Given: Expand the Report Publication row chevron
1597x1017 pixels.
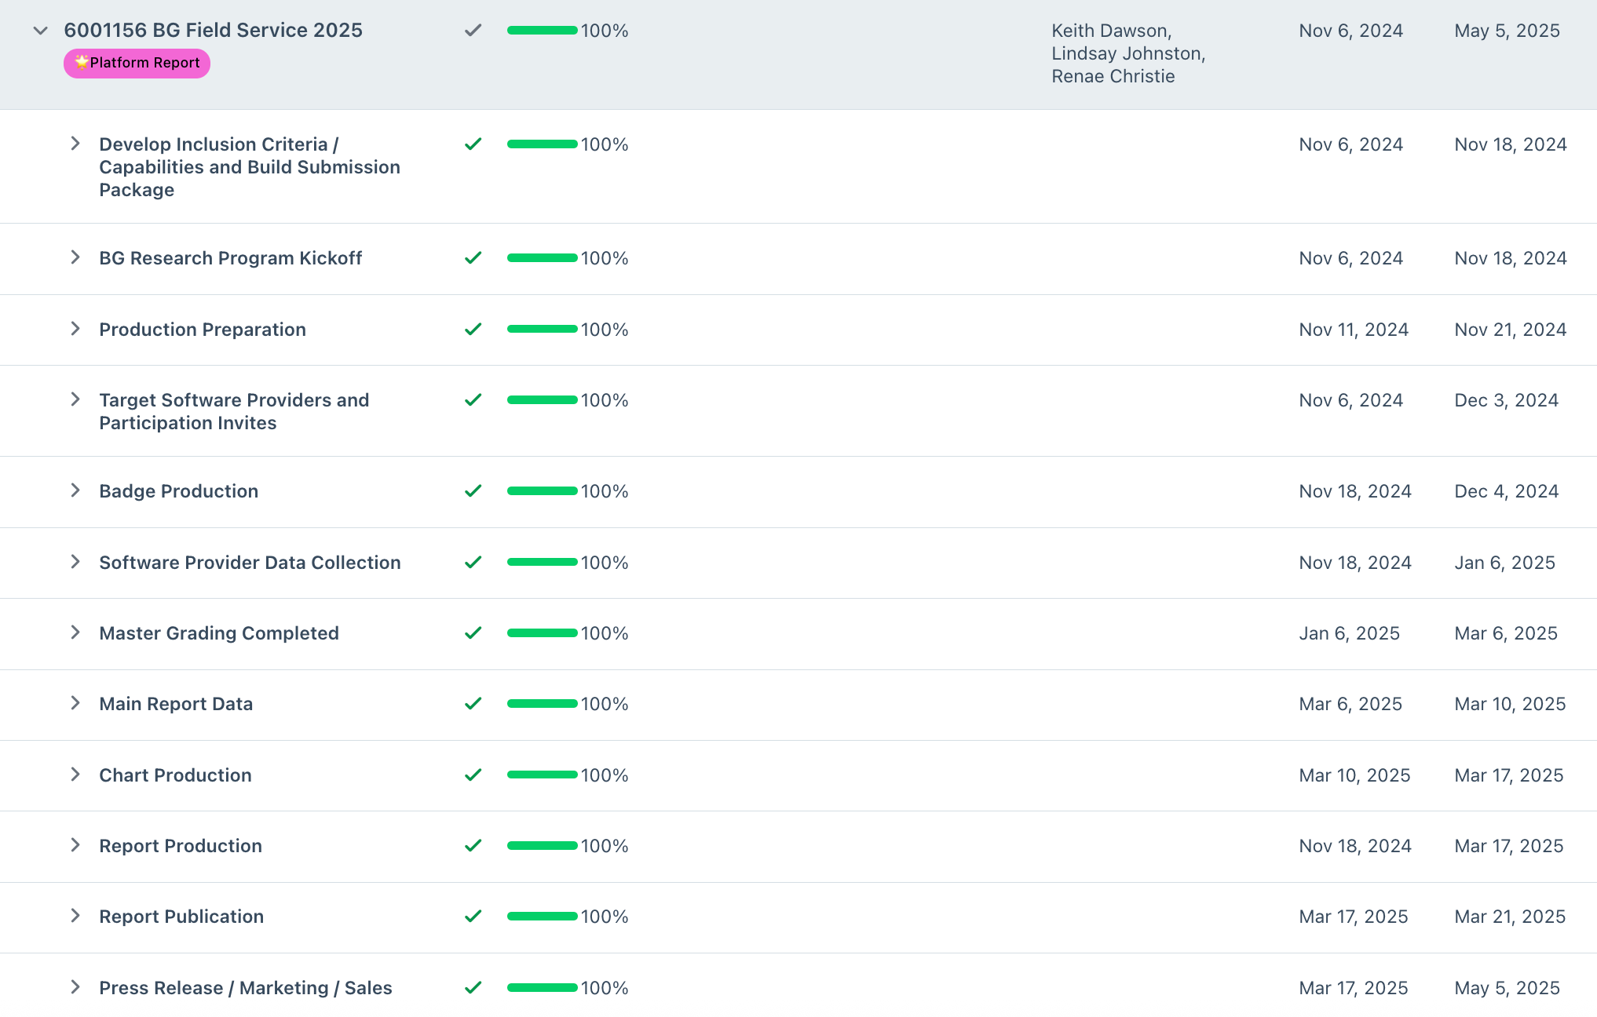Looking at the screenshot, I should pos(75,916).
